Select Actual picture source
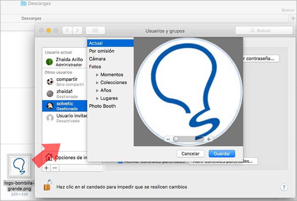 110,43
